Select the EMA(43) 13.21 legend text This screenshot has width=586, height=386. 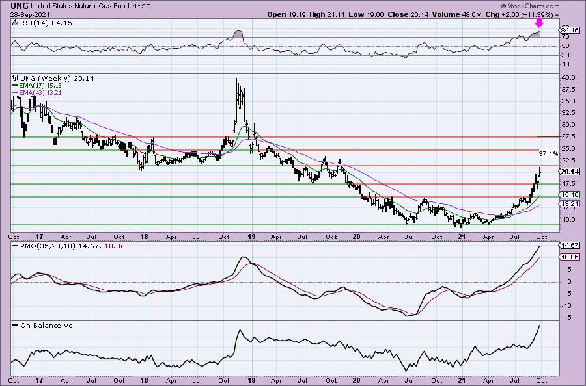tap(40, 92)
